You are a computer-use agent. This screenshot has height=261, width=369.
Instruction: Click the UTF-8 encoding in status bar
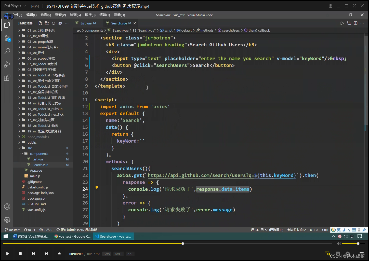(x=314, y=230)
